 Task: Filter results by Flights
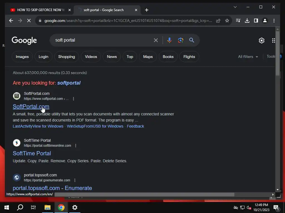(189, 57)
